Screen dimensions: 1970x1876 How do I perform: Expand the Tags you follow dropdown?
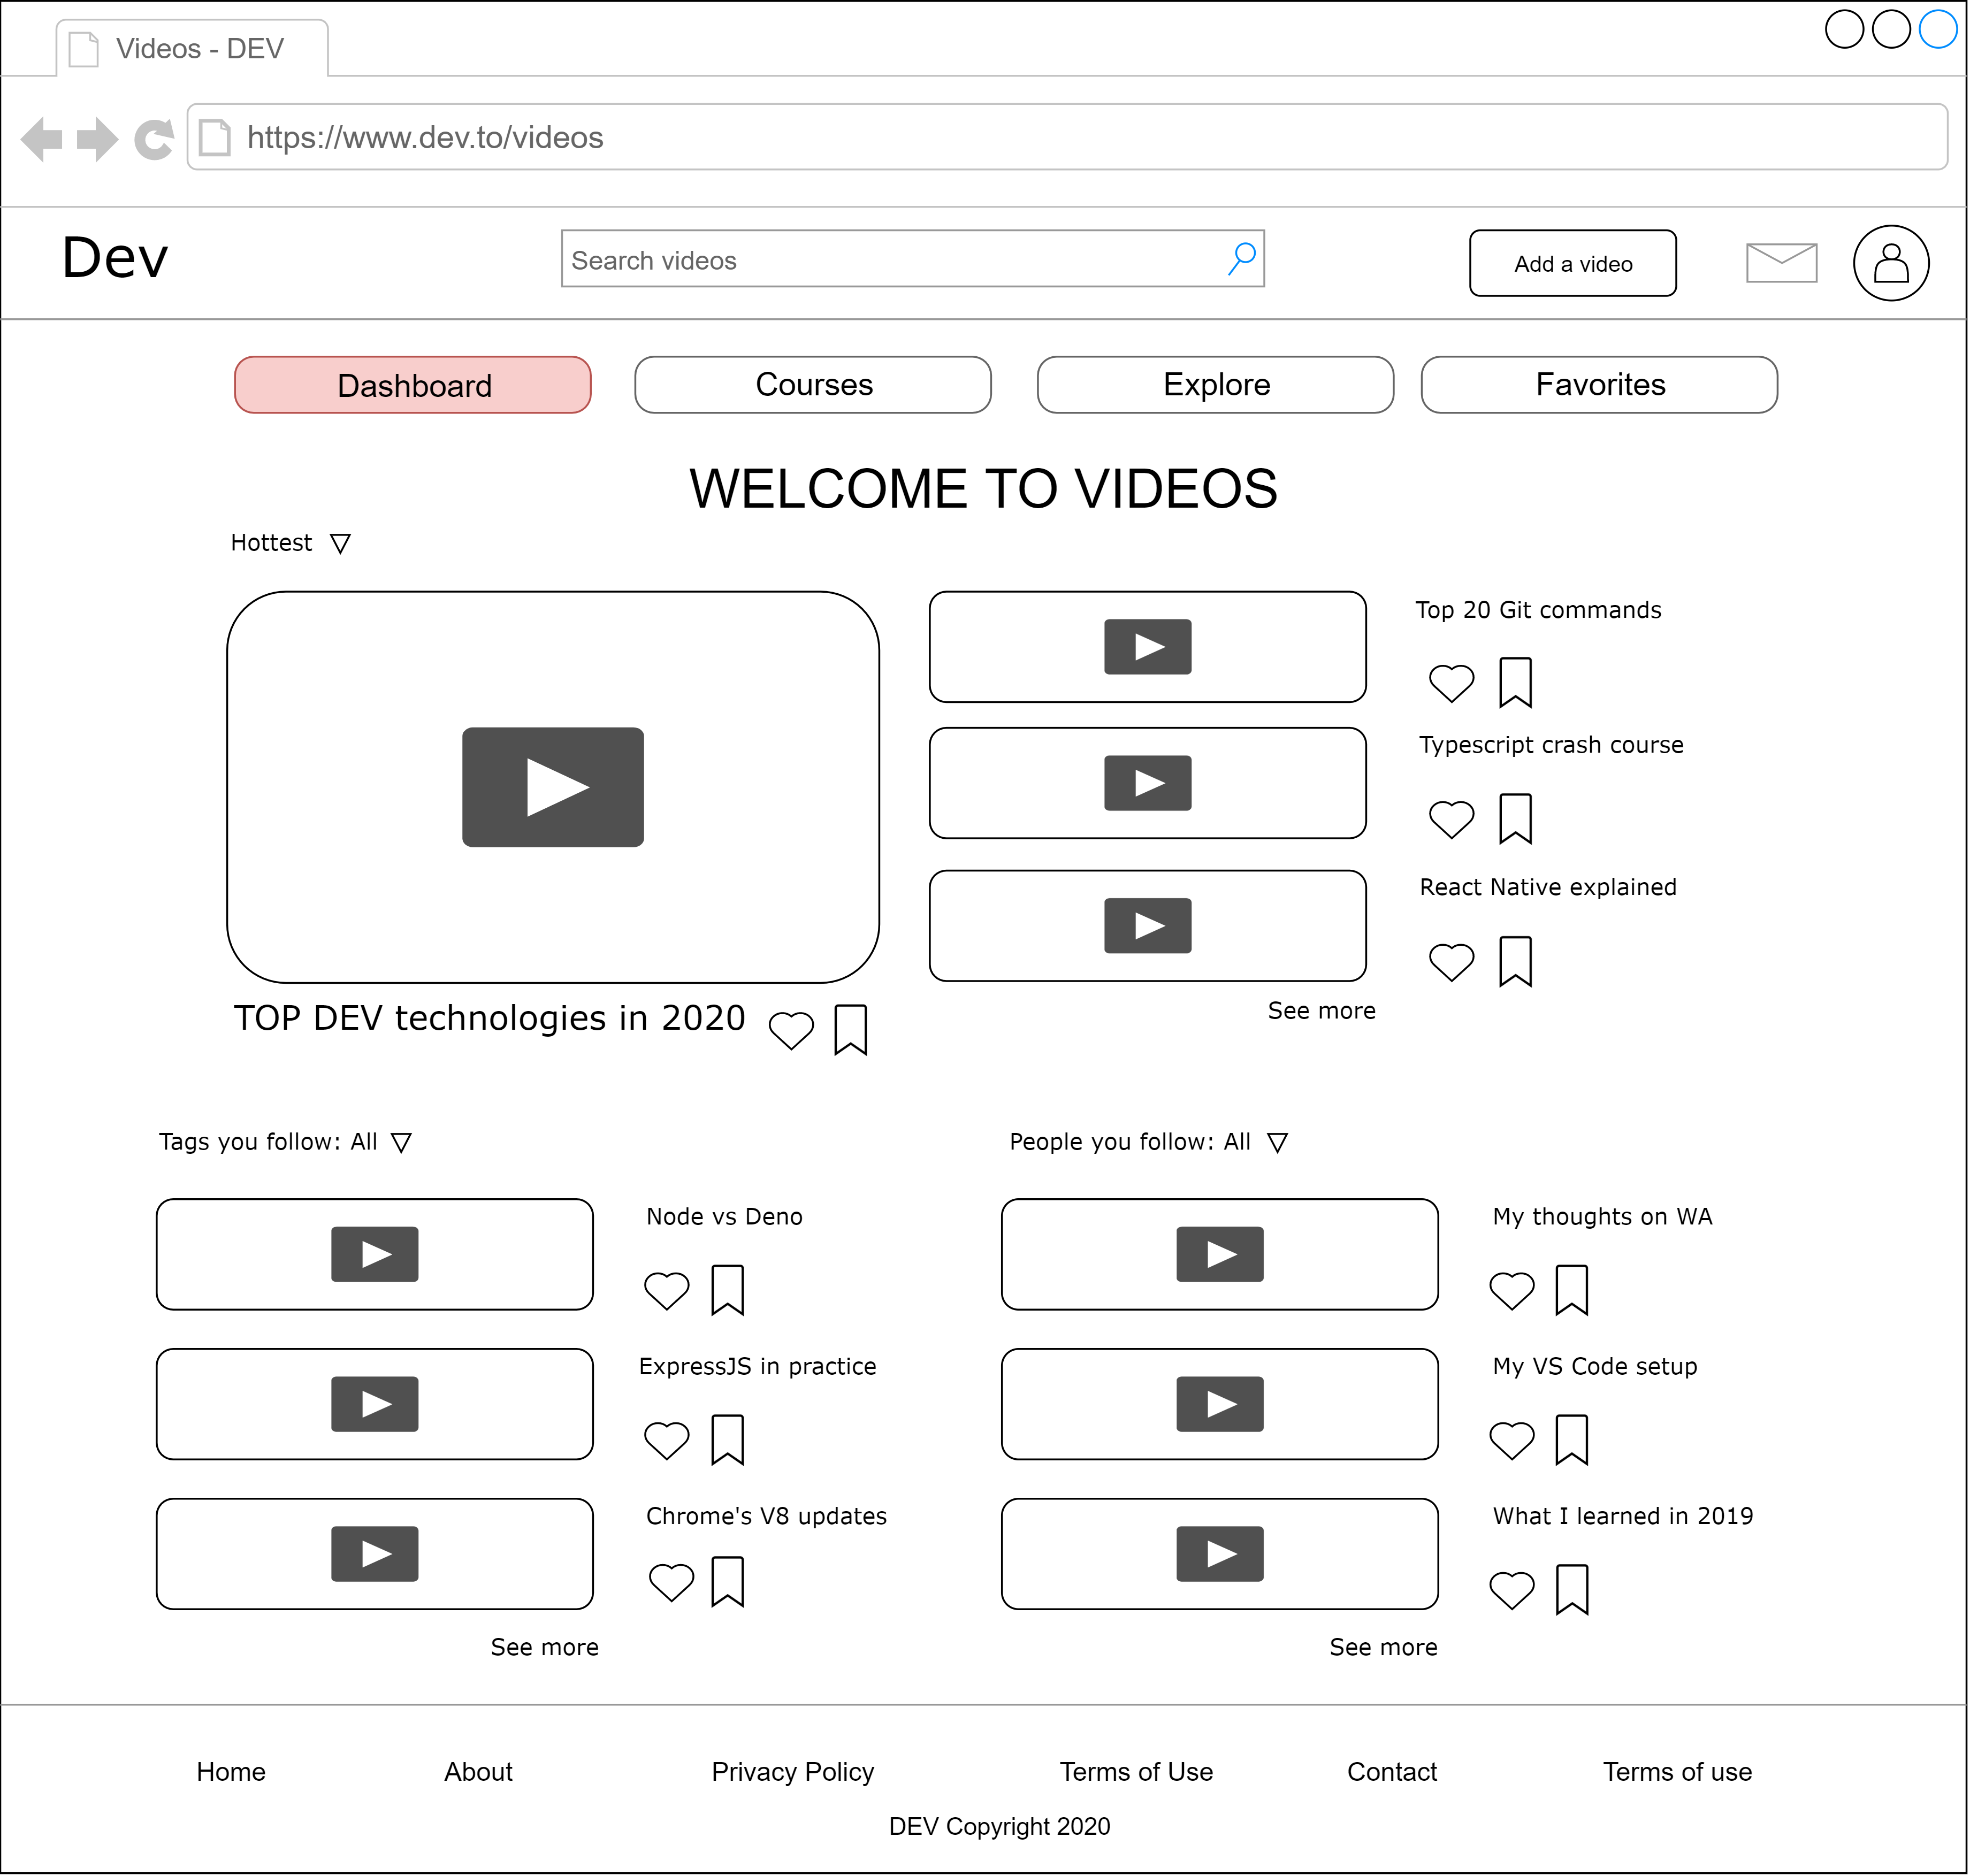[401, 1143]
